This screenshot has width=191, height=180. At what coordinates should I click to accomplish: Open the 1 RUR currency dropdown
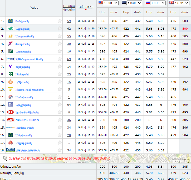pyautogui.click(x=158, y=3)
